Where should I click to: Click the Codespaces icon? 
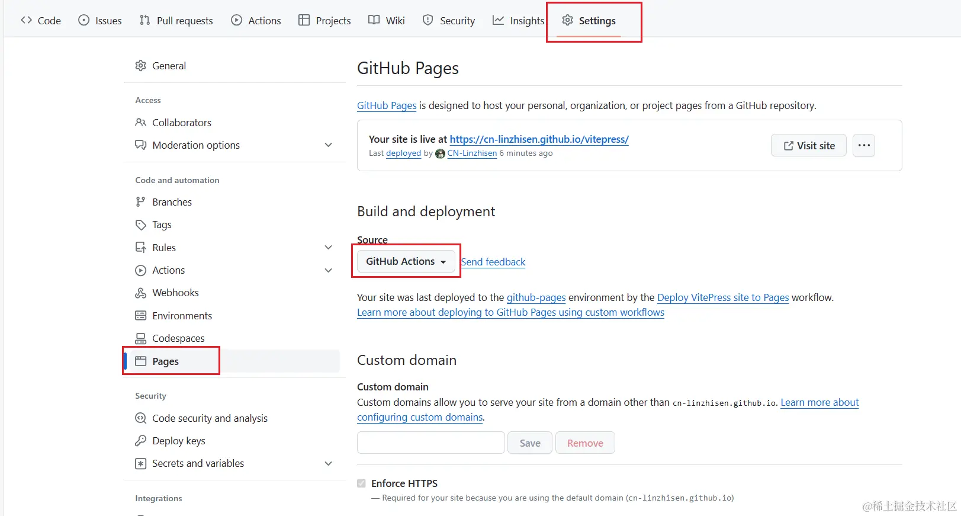click(x=141, y=338)
